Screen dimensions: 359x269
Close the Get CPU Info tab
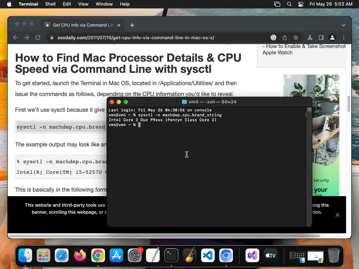(x=119, y=25)
